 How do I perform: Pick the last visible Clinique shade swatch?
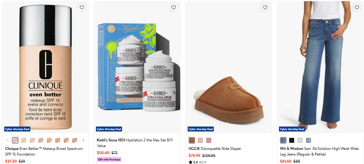coord(75,140)
